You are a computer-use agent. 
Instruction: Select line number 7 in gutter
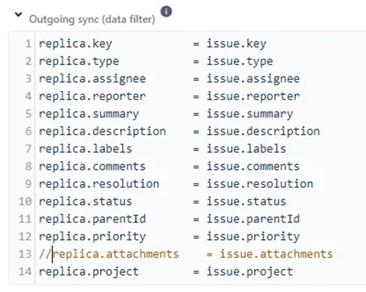point(28,149)
